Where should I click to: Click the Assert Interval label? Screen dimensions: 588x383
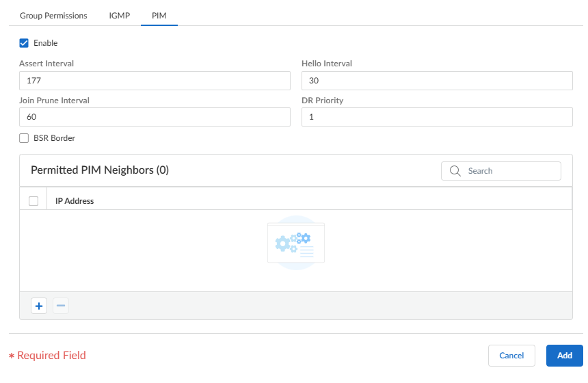tap(46, 64)
